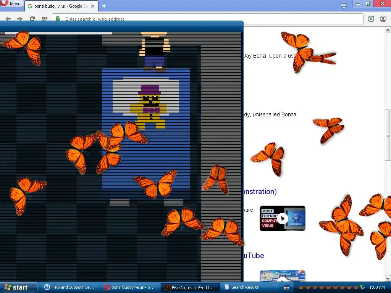Click the on-screen keyboard icon in taskbar
This screenshot has height=293, width=391.
[286, 288]
